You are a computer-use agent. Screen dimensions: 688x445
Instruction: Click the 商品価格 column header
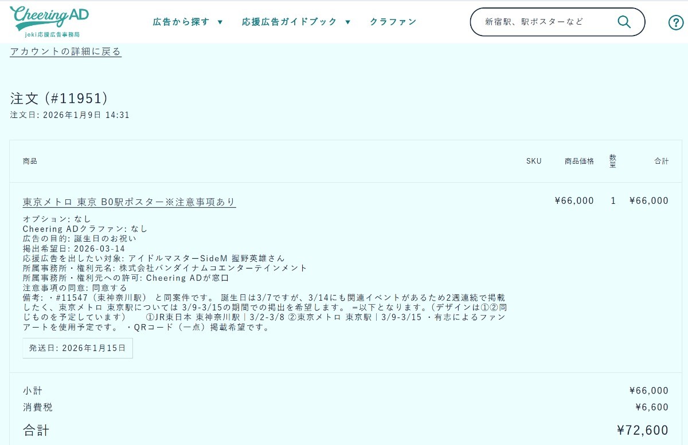point(579,161)
